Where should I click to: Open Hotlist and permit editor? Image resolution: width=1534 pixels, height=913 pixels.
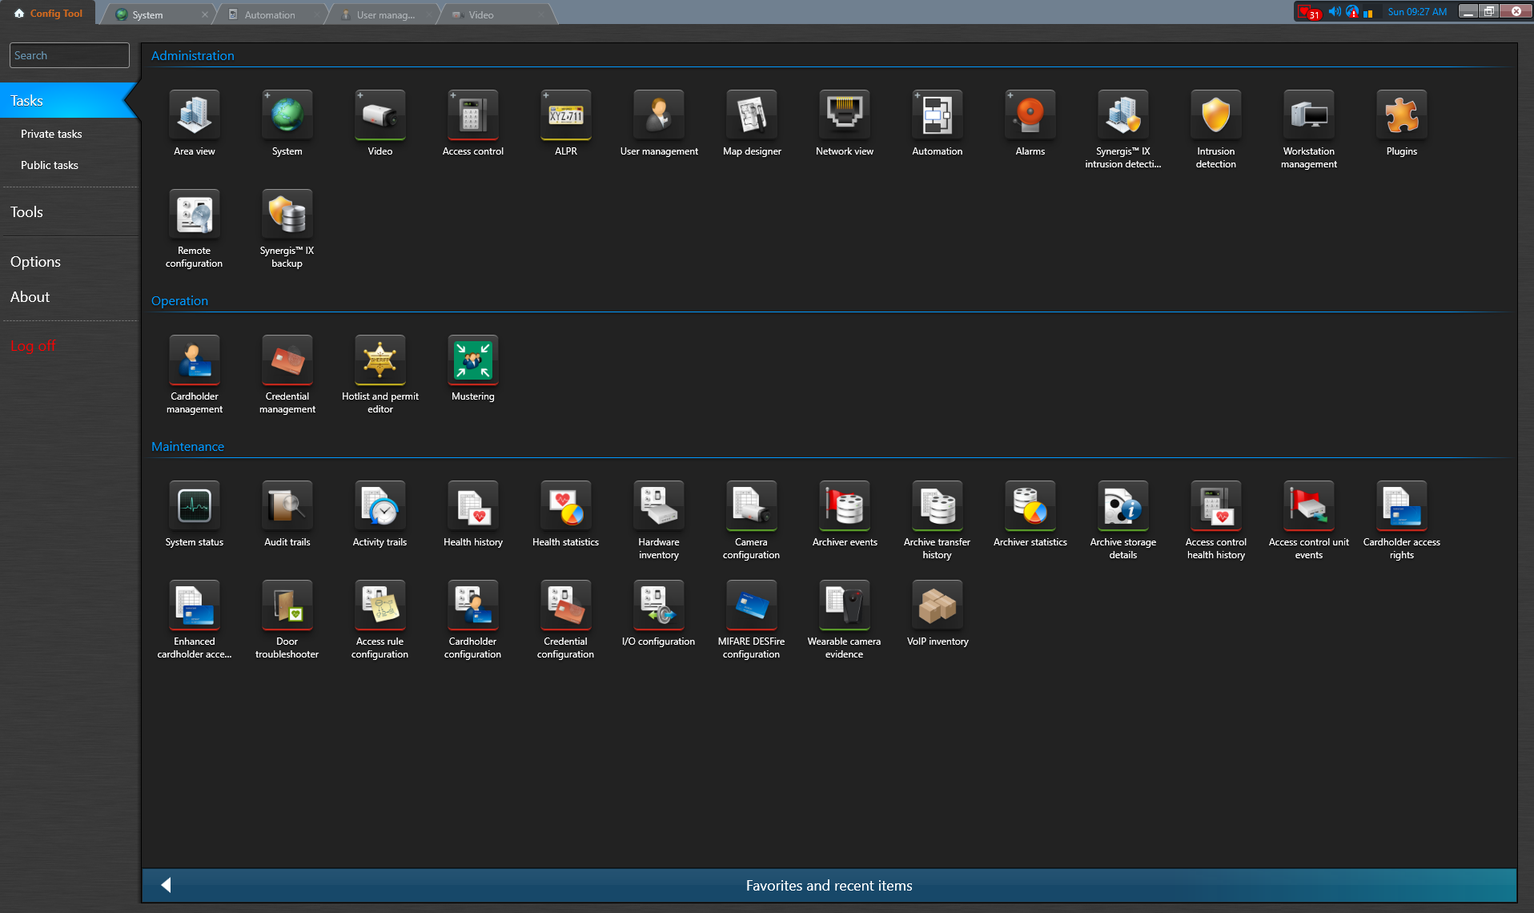point(379,361)
